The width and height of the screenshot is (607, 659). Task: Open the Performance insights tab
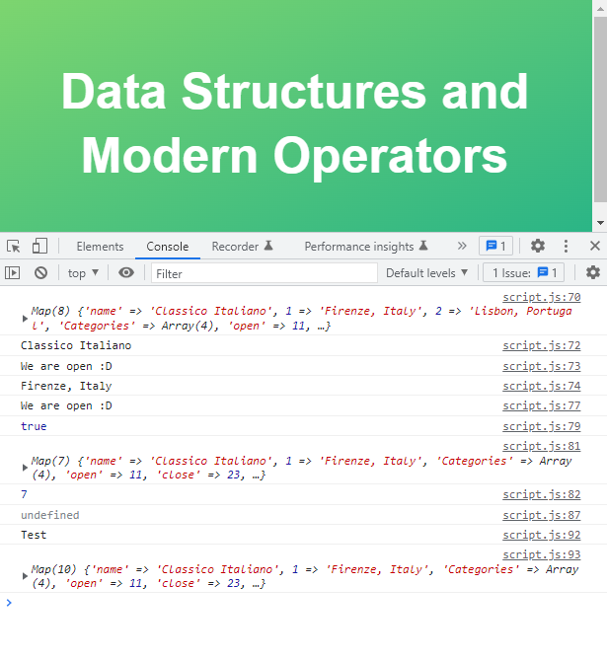coord(366,247)
